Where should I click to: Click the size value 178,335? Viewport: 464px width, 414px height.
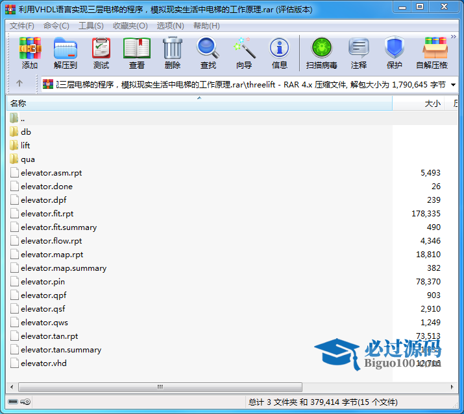(426, 213)
